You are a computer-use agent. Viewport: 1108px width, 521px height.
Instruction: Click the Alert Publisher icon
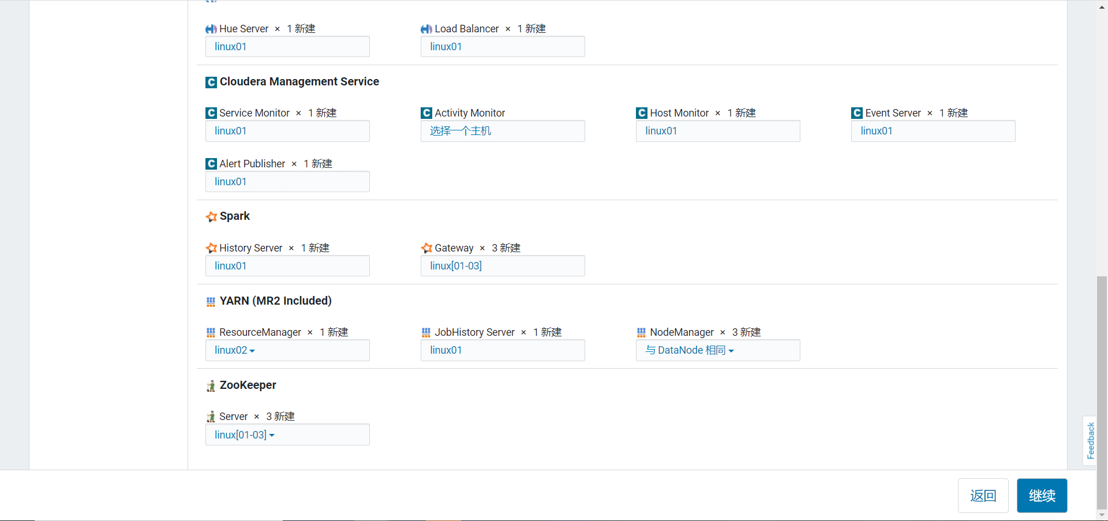coord(211,164)
